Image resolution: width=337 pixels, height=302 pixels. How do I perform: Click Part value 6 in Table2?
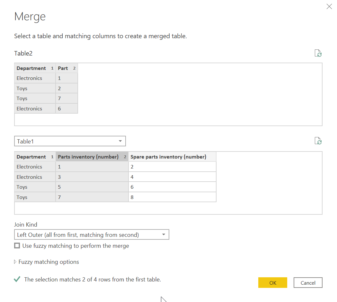point(67,108)
